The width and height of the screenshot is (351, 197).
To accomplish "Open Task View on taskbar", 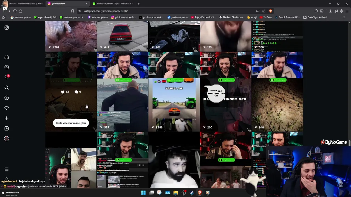I will pos(151,193).
